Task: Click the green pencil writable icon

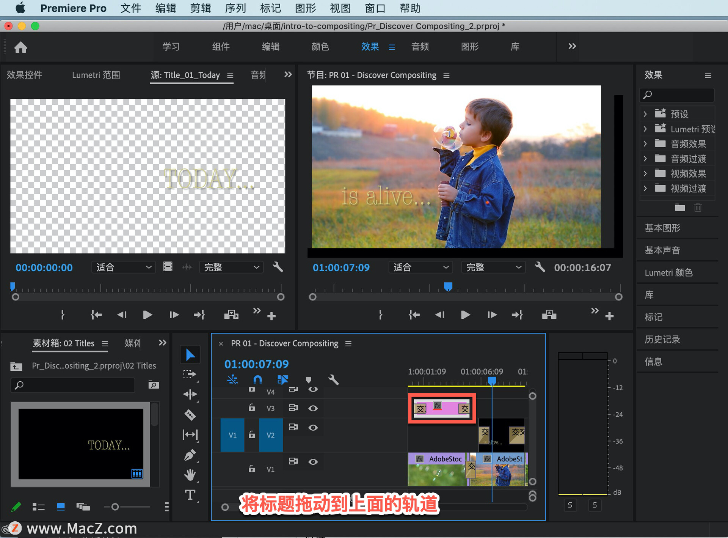Action: click(16, 507)
